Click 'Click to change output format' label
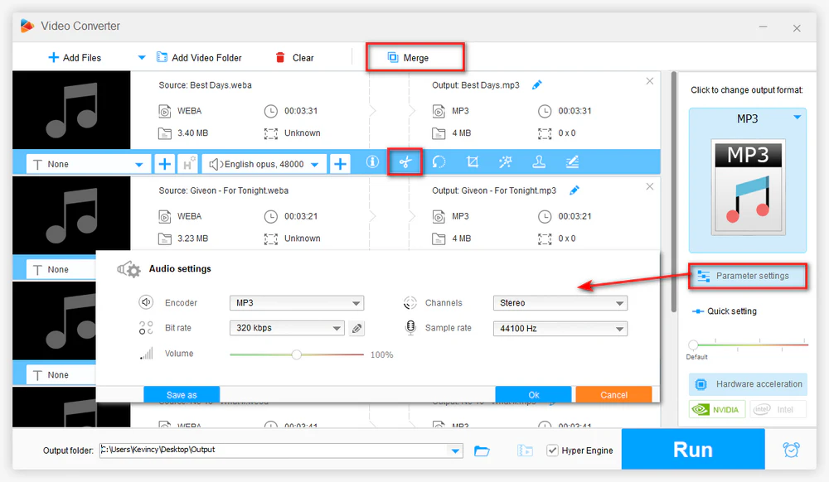The height and width of the screenshot is (482, 829). pyautogui.click(x=747, y=89)
